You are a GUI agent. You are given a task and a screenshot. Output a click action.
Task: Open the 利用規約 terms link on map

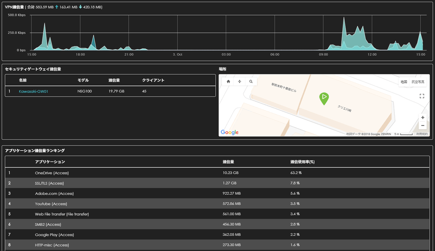422,134
